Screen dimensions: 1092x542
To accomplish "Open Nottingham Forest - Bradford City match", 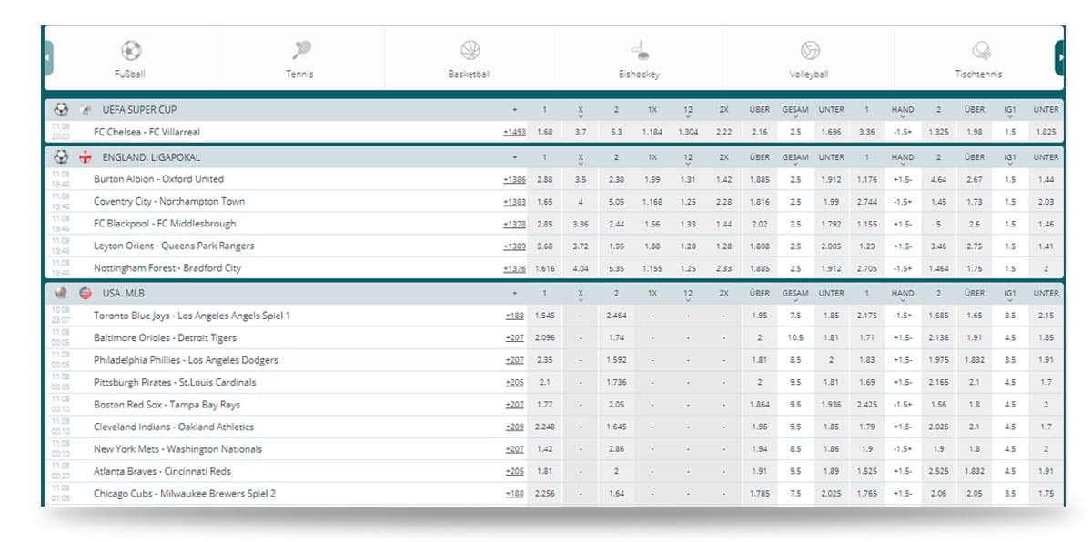I will 169,268.
